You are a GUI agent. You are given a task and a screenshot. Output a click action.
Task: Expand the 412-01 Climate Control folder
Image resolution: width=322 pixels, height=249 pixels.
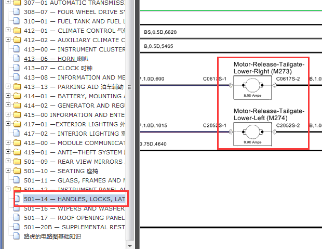tap(8, 30)
